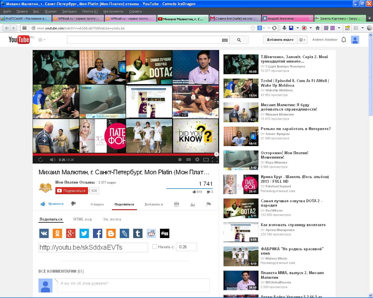
Task: Open video statistics bar chart icon
Action: [x=193, y=204]
